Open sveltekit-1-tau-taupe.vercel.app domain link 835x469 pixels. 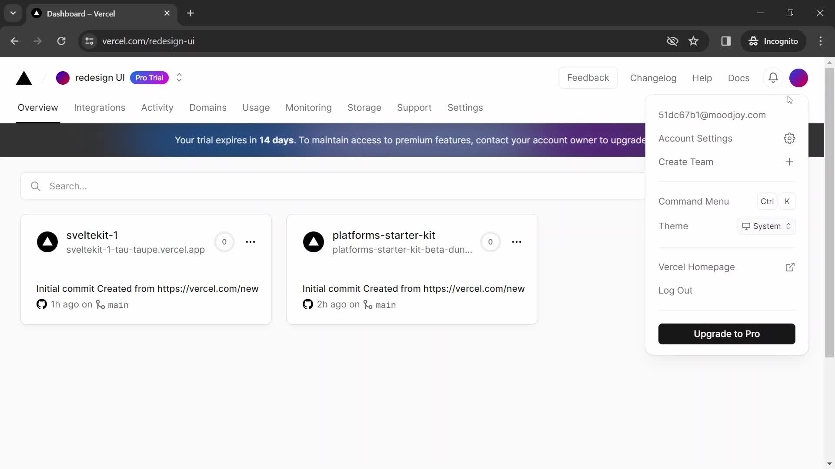[x=135, y=250]
